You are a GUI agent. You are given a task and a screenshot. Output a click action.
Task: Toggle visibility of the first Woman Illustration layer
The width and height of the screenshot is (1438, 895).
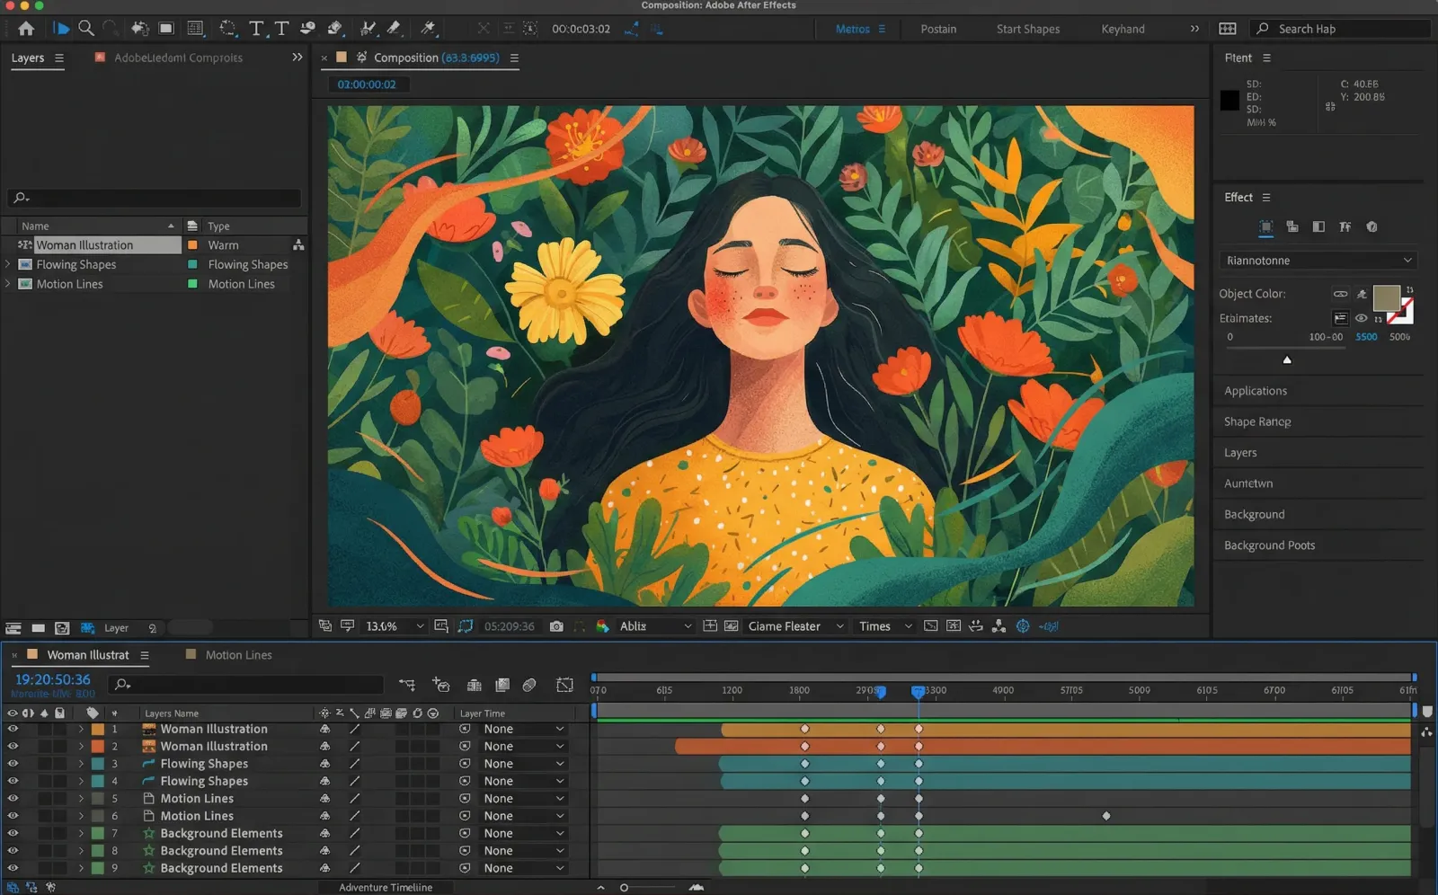[13, 729]
